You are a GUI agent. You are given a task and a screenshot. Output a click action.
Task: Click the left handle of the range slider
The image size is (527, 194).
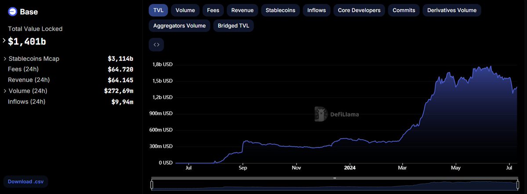[152, 185]
